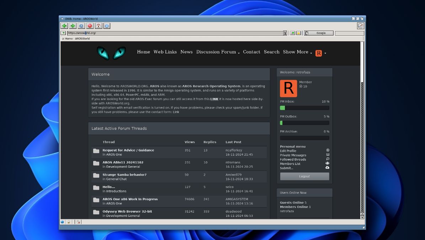Viewport: 425px width, 240px height.
Task: Click the large orange R profile avatar
Action: click(x=288, y=89)
